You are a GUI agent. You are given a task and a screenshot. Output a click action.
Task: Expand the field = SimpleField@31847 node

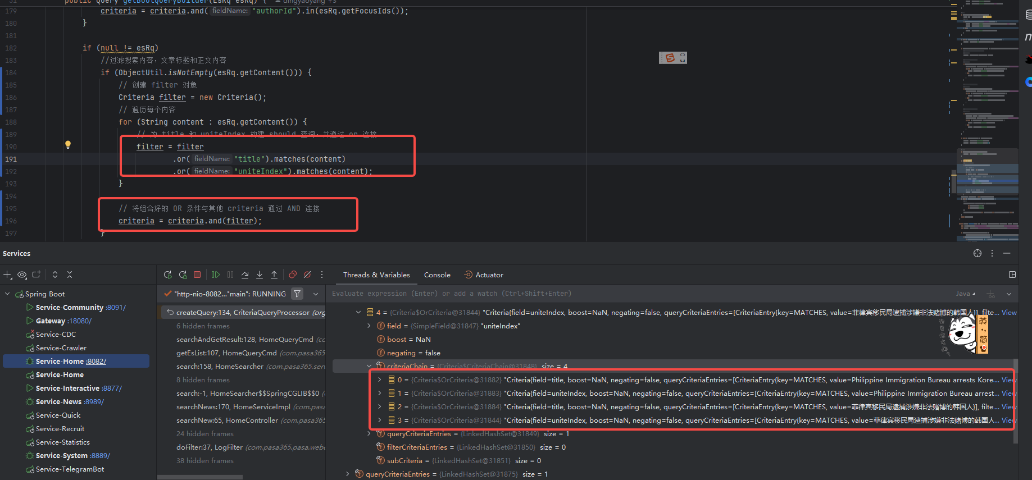click(369, 326)
